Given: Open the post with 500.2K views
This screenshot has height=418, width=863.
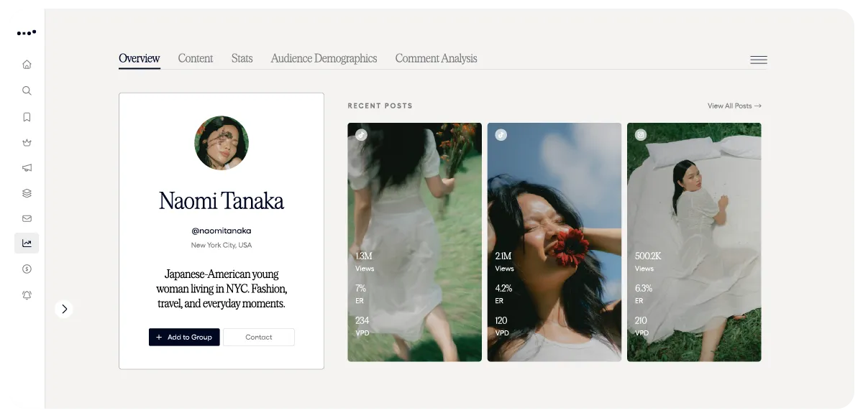Looking at the screenshot, I should coord(694,242).
